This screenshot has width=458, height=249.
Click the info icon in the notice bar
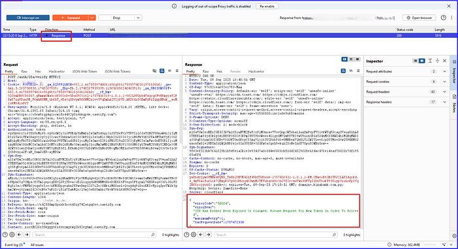point(174,6)
